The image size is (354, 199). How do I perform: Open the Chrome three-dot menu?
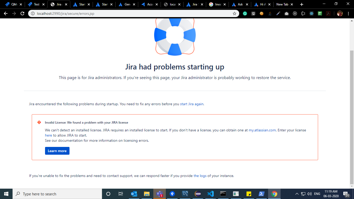click(x=348, y=13)
